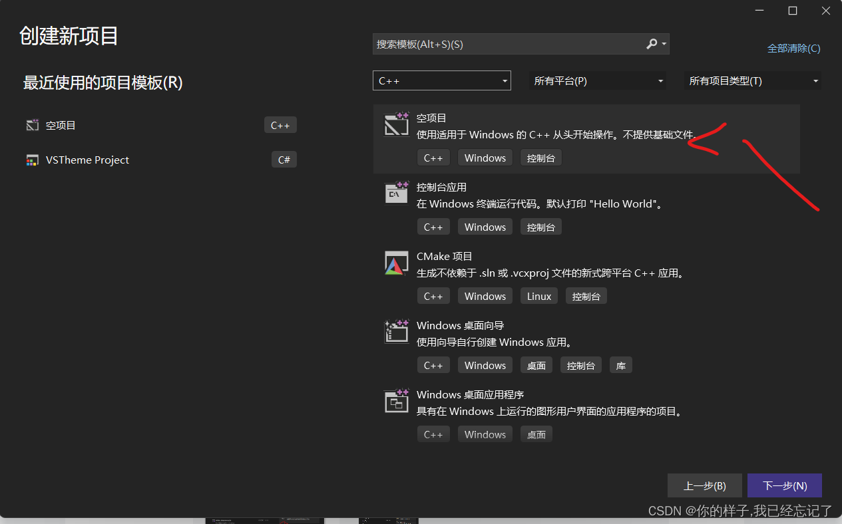Select the CMake 项目 template icon
The image size is (842, 524).
pos(397,263)
